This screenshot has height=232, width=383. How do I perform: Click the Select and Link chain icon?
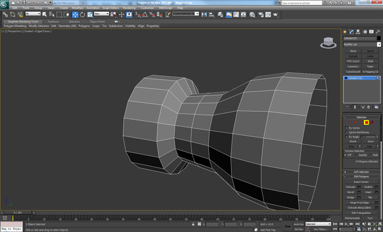[5, 14]
